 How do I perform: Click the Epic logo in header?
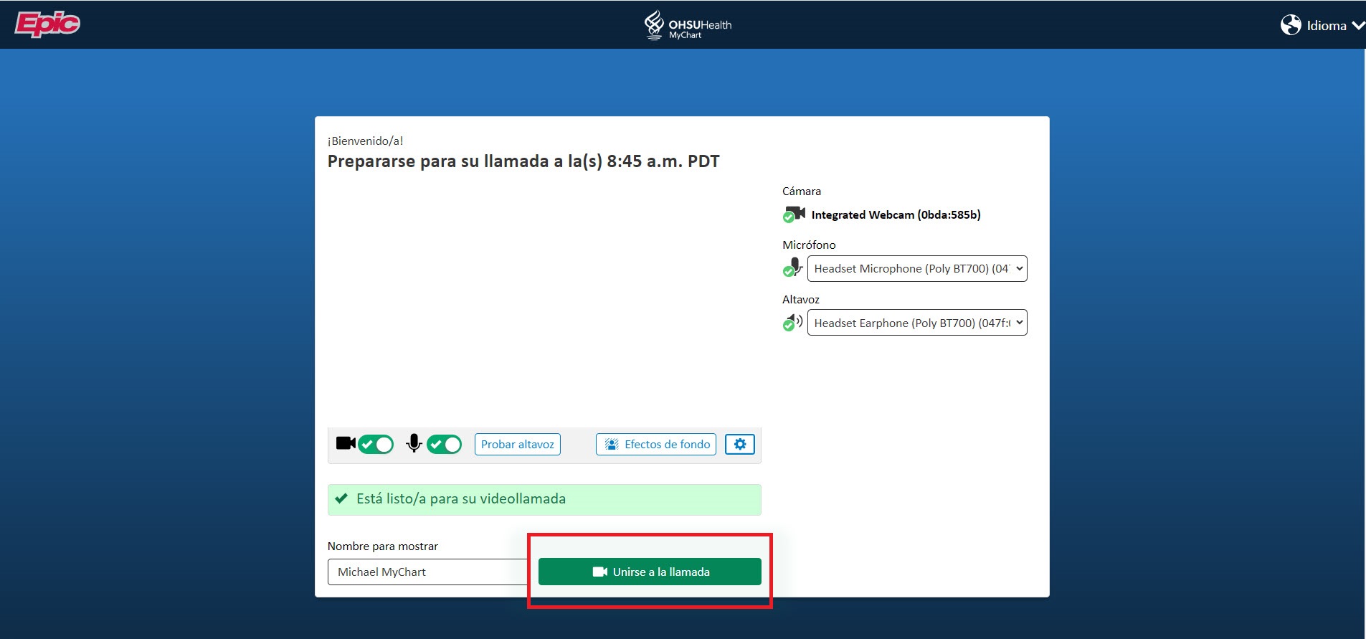pos(47,24)
